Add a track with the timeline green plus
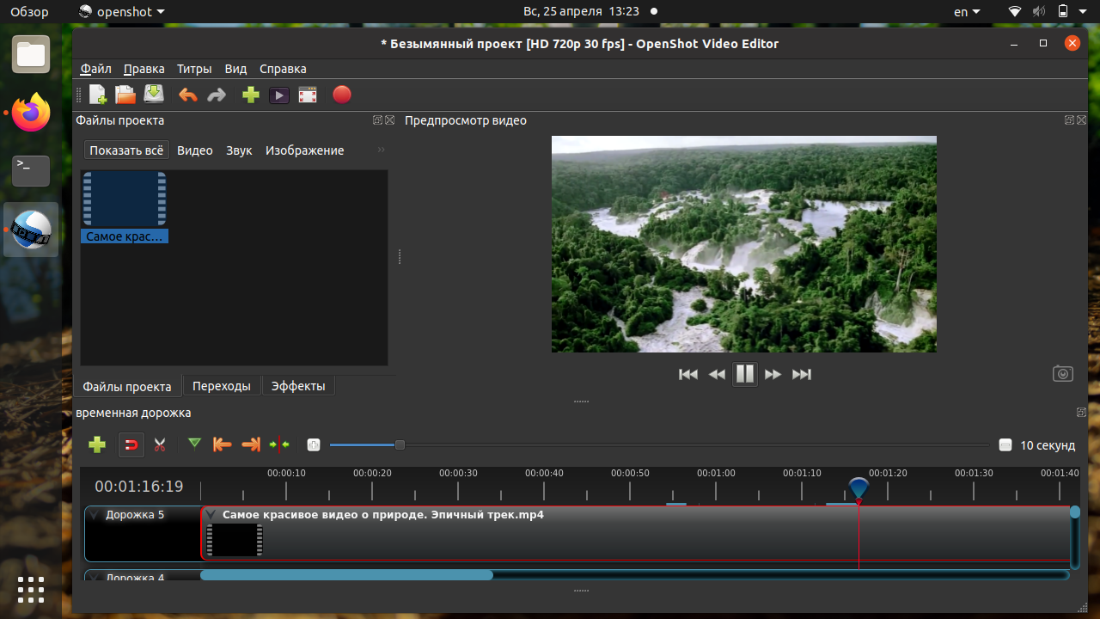The image size is (1100, 619). [x=97, y=444]
